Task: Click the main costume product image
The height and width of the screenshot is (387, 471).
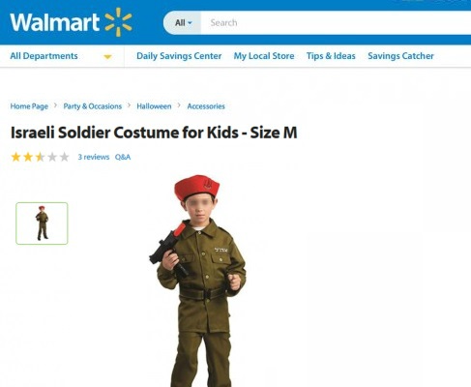Action: (197, 281)
